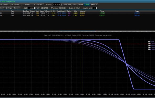Open the Calc Date dropdown arrow
This screenshot has width=155, height=98.
pyautogui.click(x=61, y=5)
